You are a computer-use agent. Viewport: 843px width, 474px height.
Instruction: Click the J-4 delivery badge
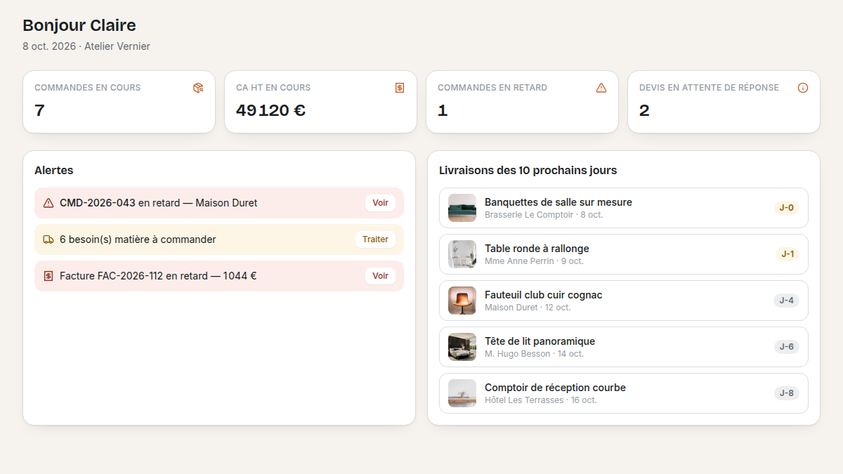(x=787, y=301)
